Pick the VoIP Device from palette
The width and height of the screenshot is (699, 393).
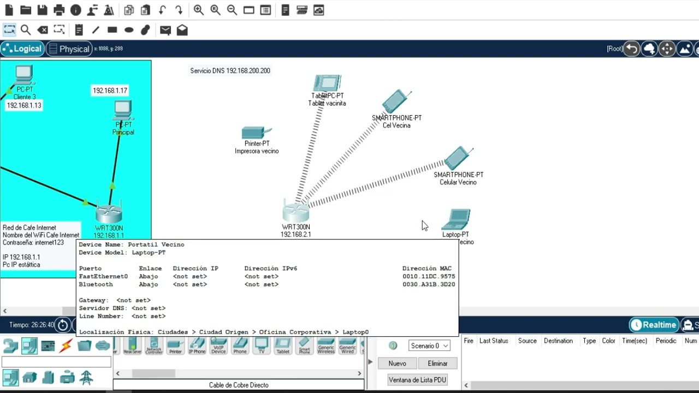[218, 346]
